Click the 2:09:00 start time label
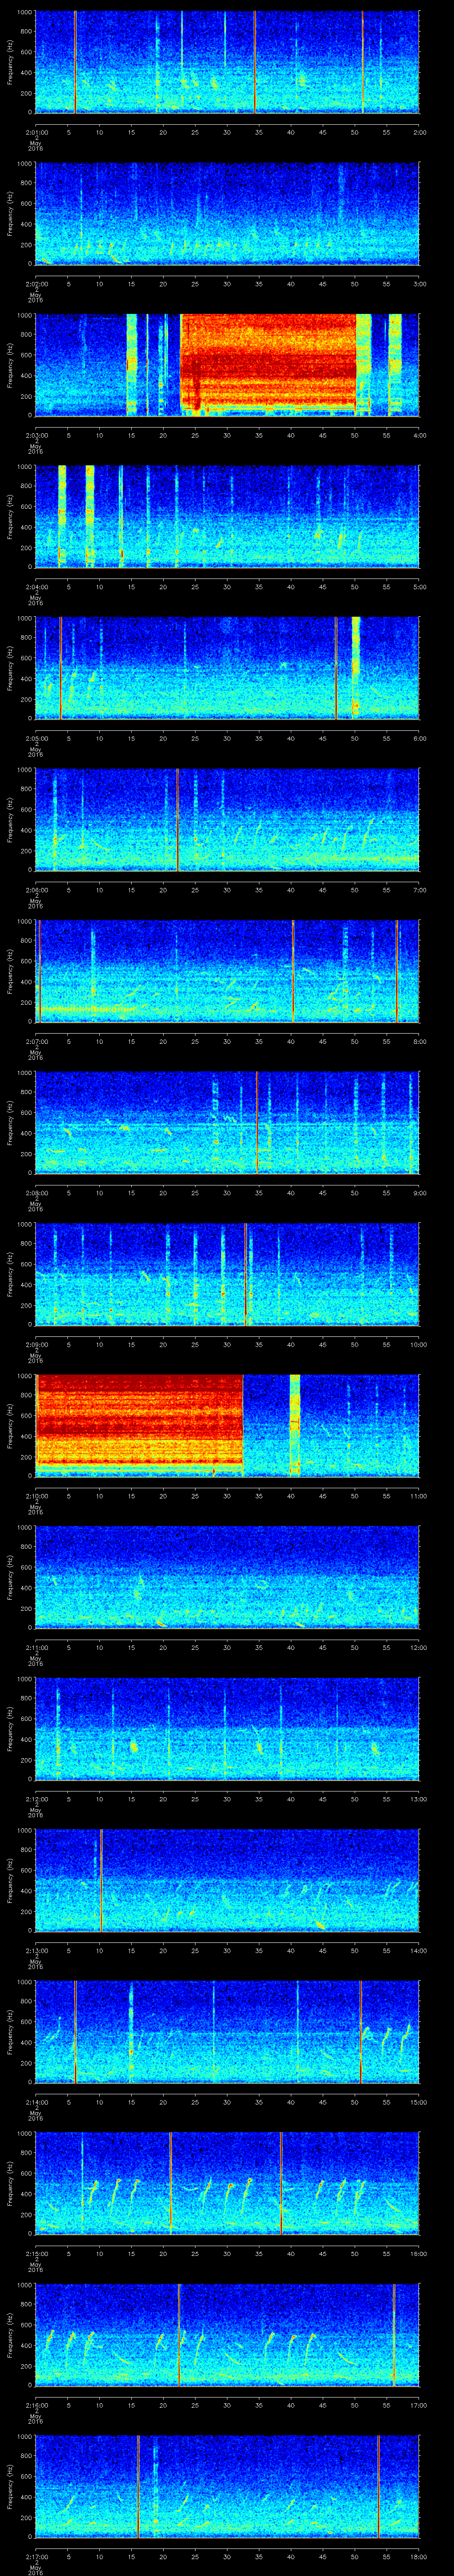 point(36,1344)
